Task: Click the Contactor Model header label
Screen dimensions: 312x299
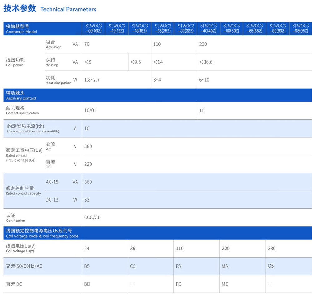Action: click(21, 29)
